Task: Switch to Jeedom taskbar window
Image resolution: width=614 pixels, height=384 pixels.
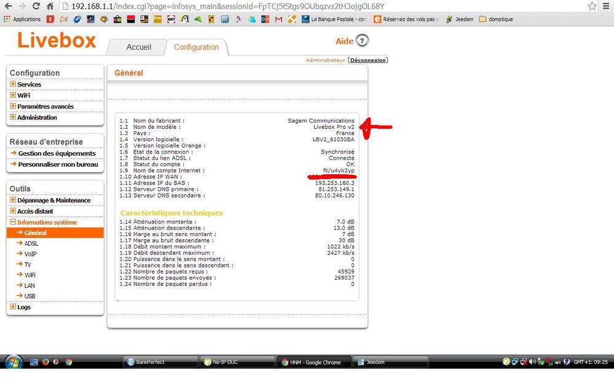Action: point(391,362)
